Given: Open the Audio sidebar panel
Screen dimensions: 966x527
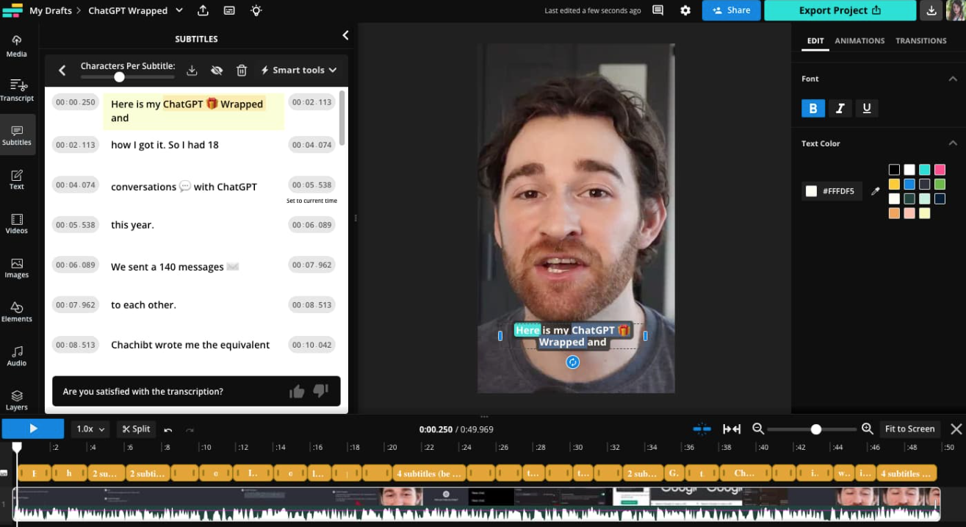Looking at the screenshot, I should point(17,355).
